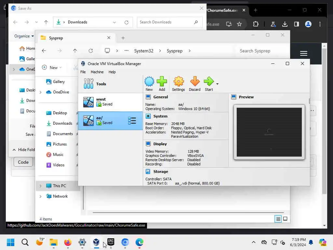
Task: Open Gallery in Sysprep Explorer sidebar
Action: 59,82
